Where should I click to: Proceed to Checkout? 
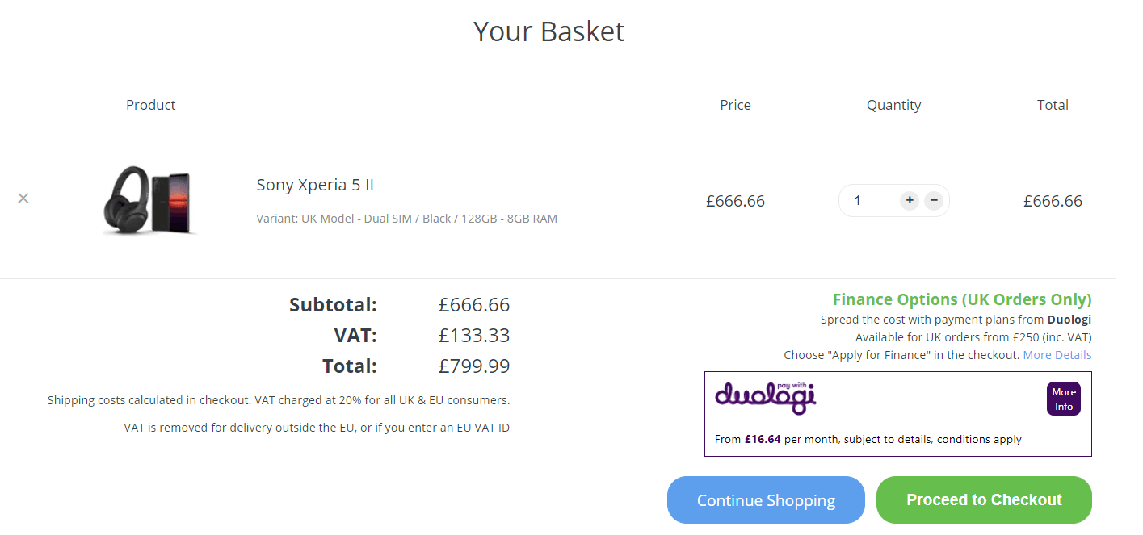click(x=984, y=500)
